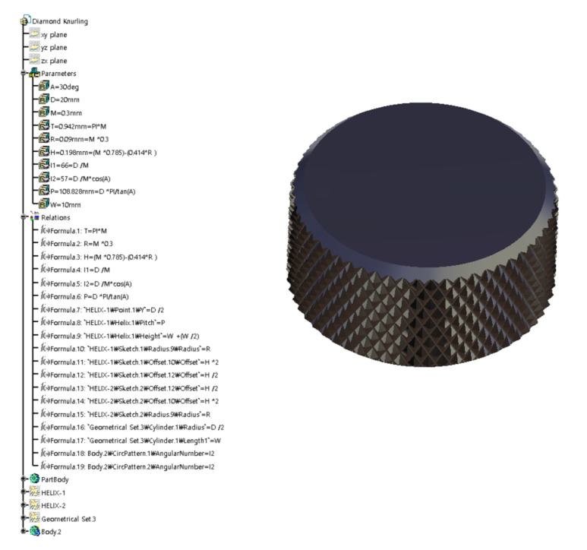The width and height of the screenshot is (587, 550).
Task: Click the Formula.2 f(x) icon
Action: [x=45, y=243]
